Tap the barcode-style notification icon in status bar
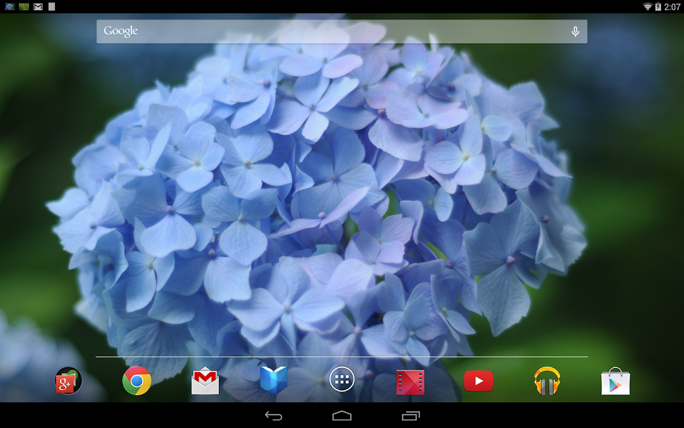Viewport: 684px width, 428px height. (52, 7)
